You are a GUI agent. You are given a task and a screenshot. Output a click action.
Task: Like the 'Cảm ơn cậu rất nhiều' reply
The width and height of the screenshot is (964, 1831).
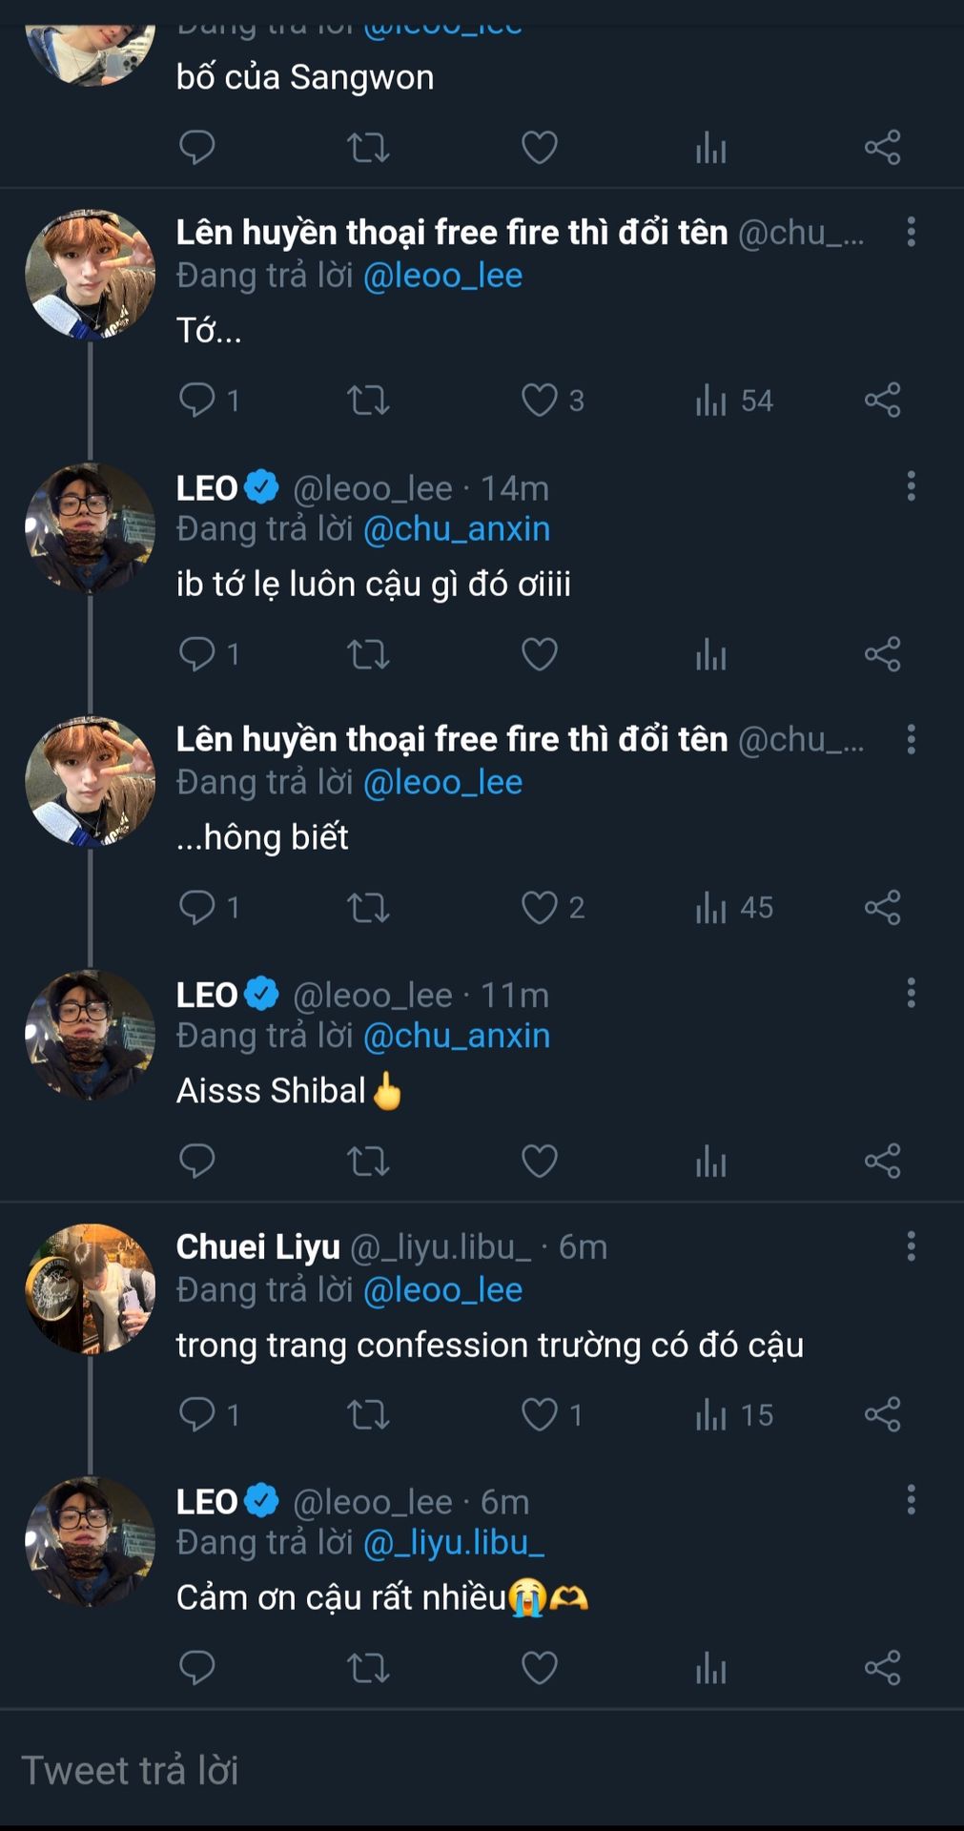(540, 1668)
